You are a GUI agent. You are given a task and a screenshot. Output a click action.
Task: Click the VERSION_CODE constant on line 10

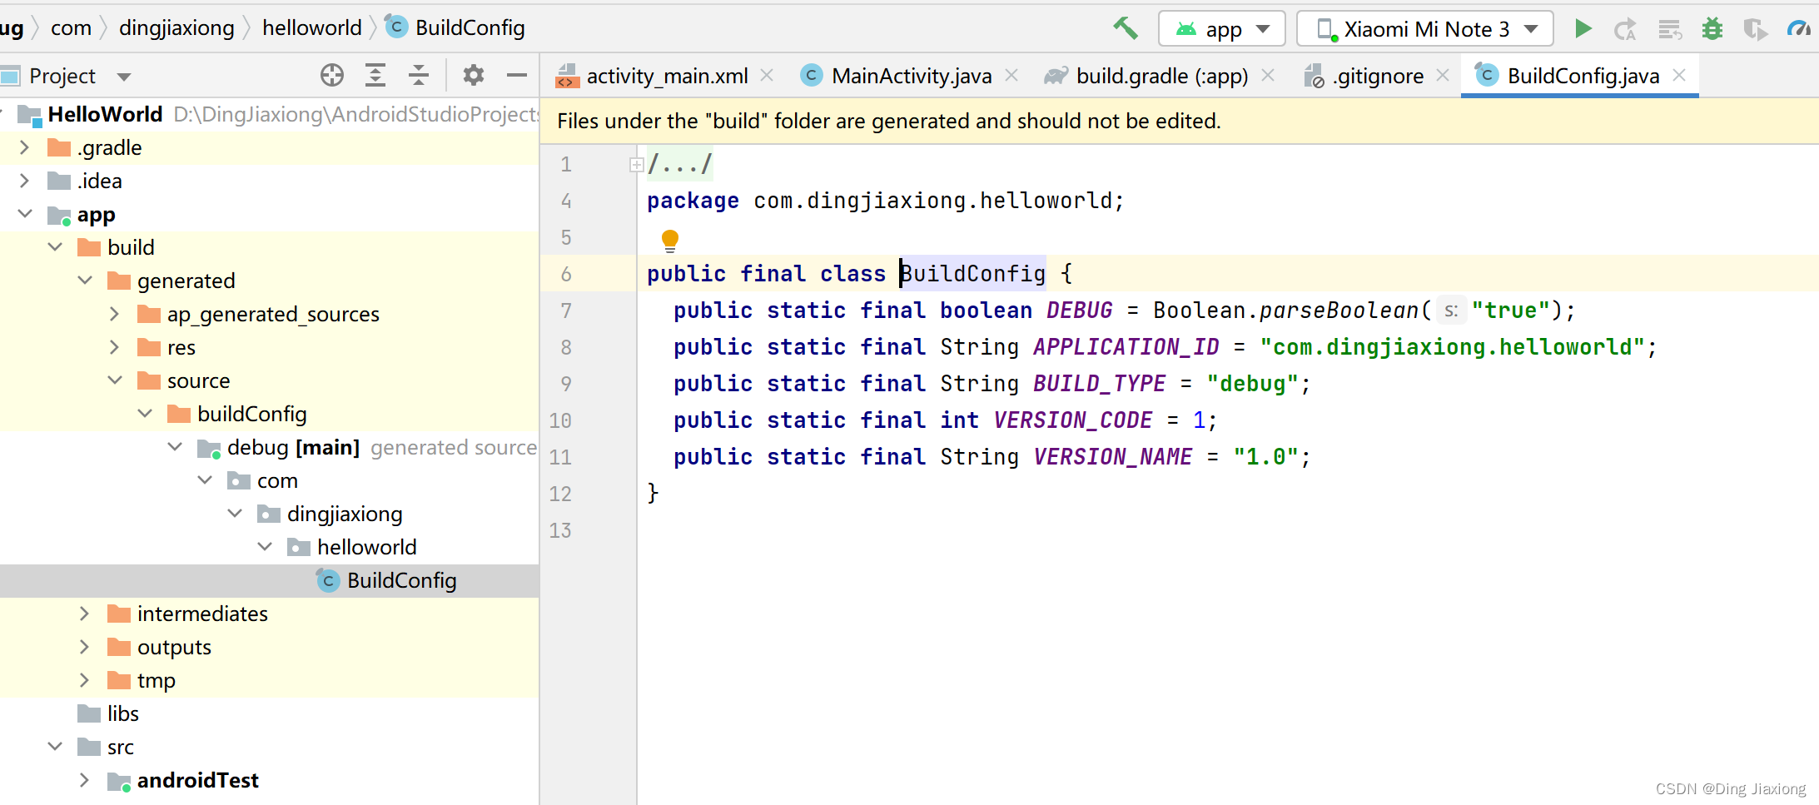1073,420
